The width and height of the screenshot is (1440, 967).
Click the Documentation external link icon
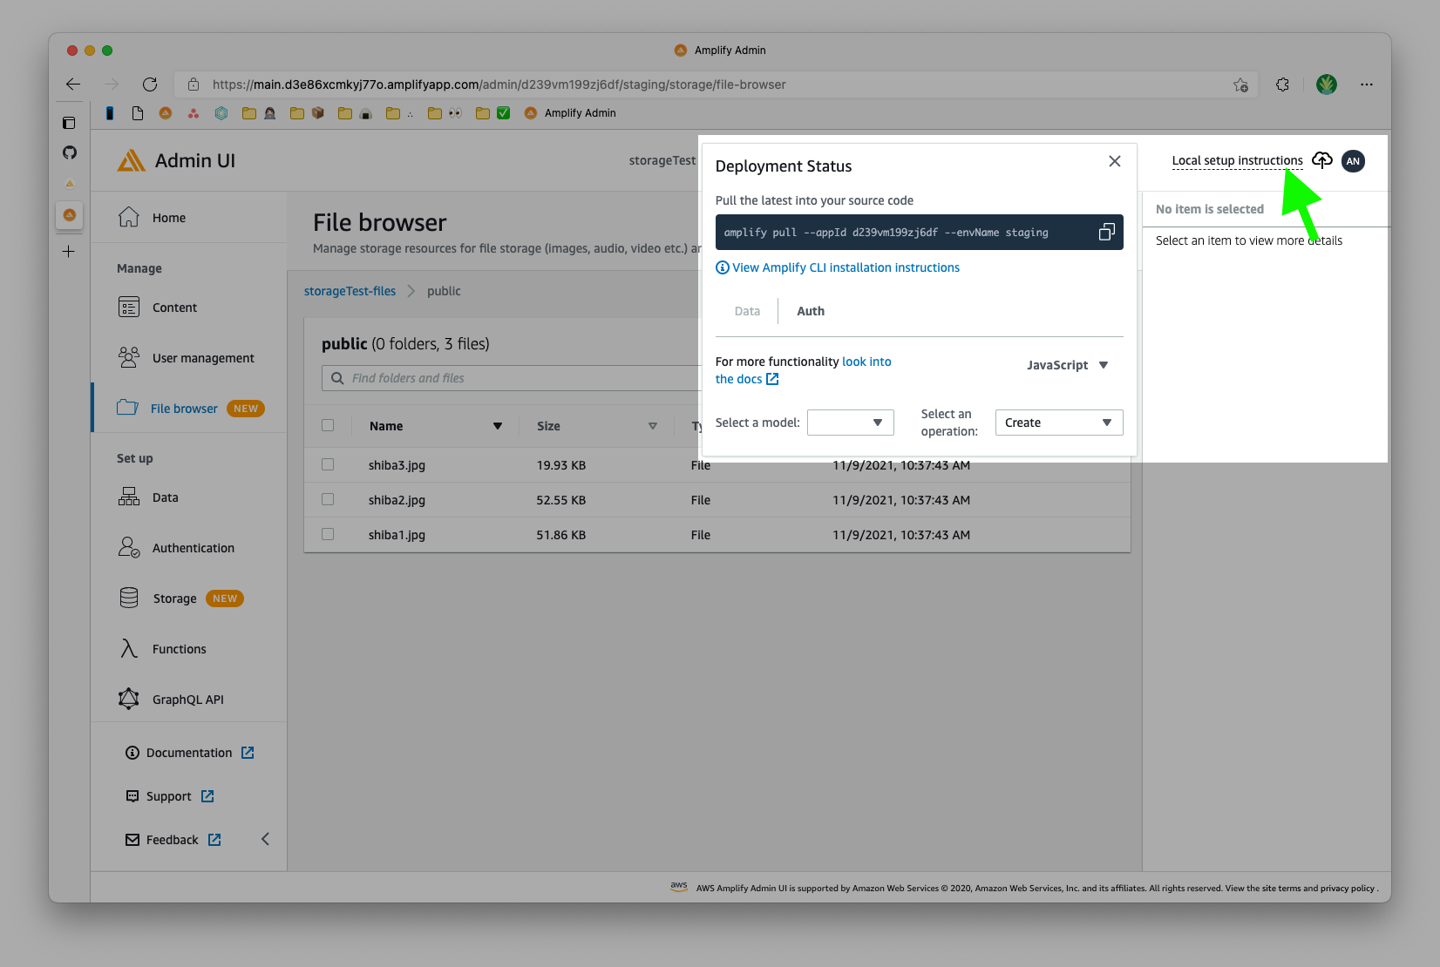(x=248, y=753)
